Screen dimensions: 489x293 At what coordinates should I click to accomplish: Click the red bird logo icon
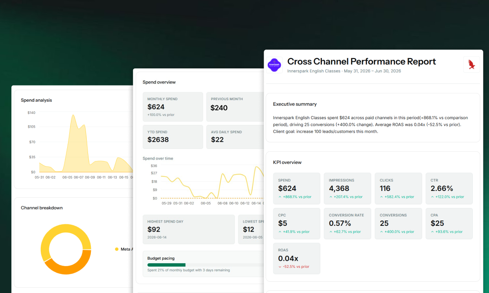coord(471,65)
